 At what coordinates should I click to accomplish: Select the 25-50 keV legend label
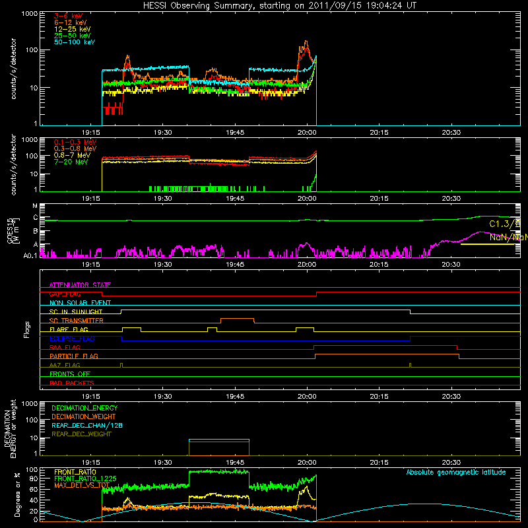[x=73, y=36]
